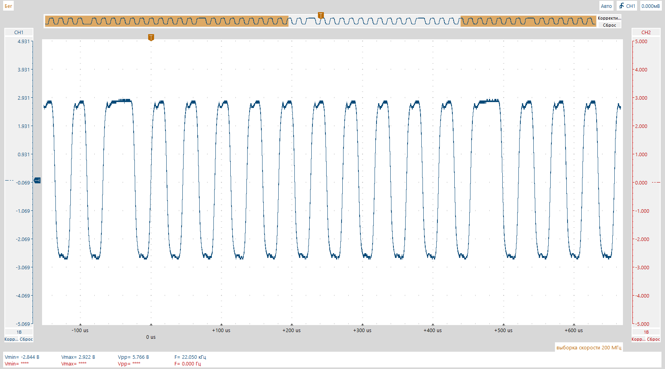The width and height of the screenshot is (665, 369).
Task: Click CH2 Корр... button
Action: click(x=638, y=339)
